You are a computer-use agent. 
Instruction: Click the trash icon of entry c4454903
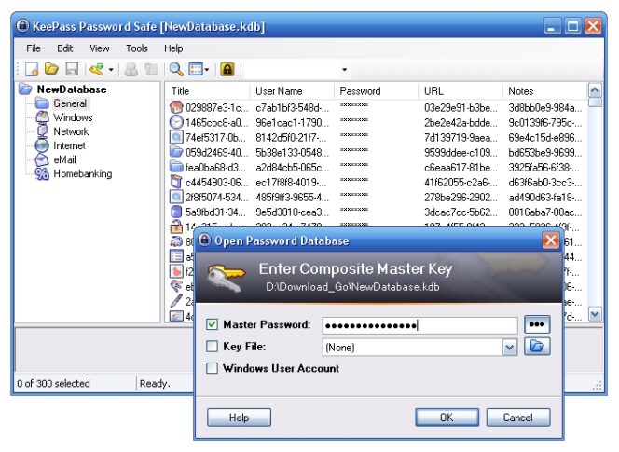(x=175, y=182)
